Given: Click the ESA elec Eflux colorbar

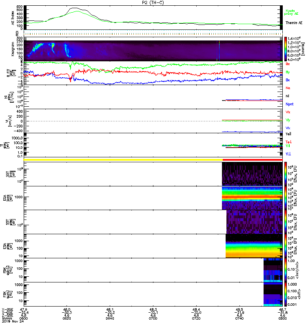Looking at the screenshot, I should click(285, 246).
